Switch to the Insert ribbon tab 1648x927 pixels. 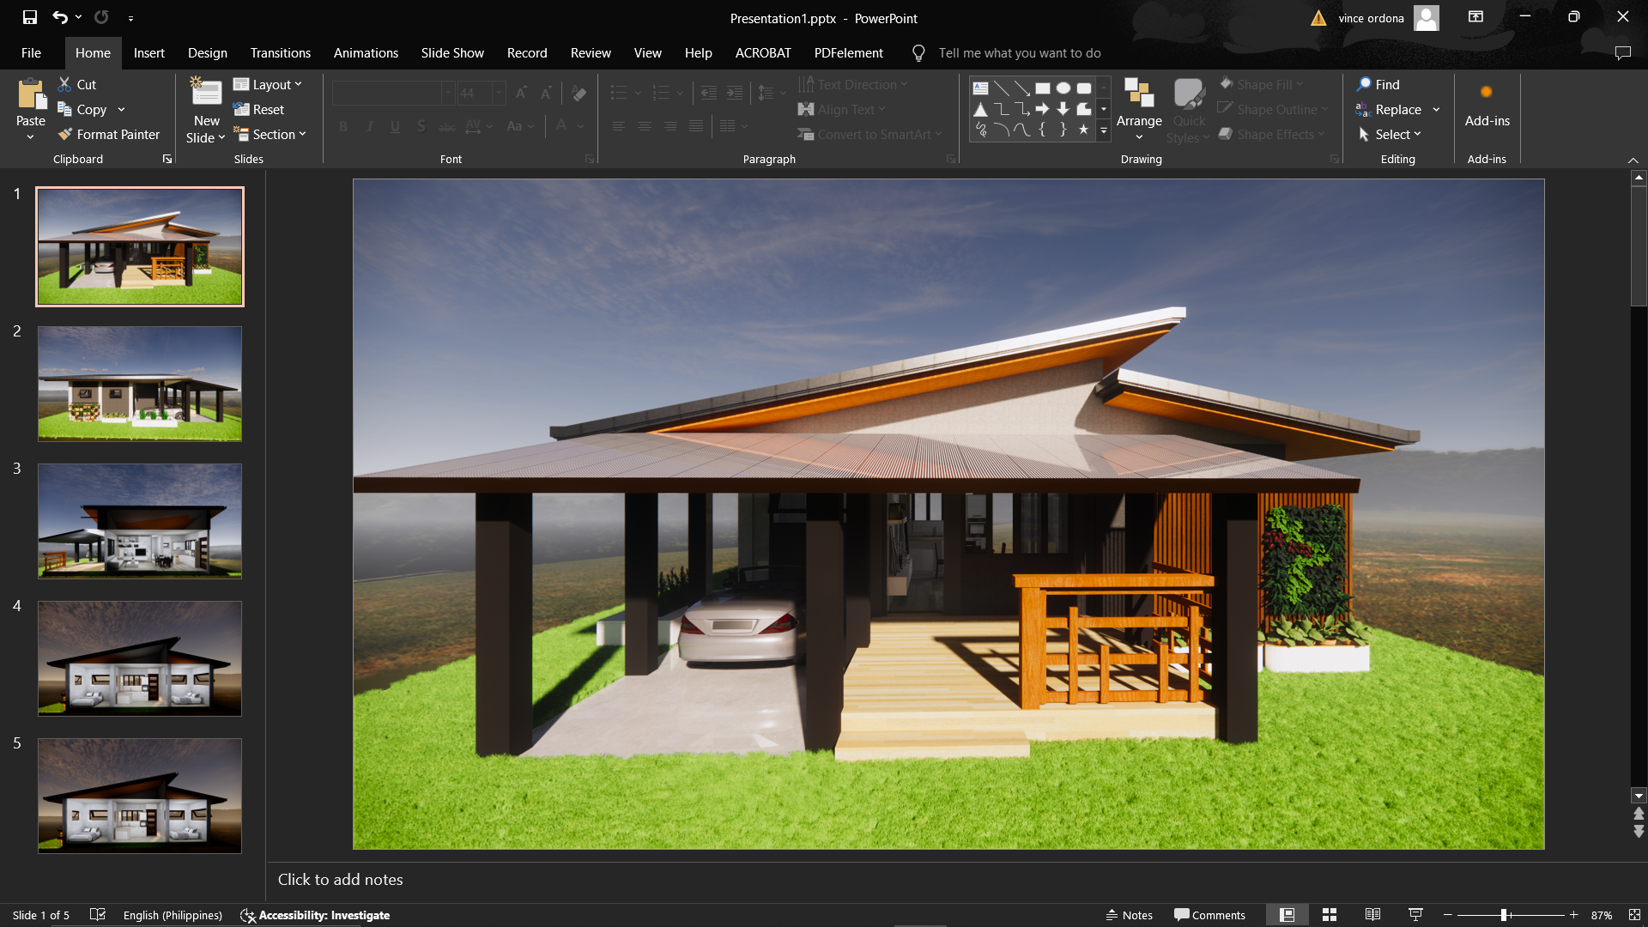click(149, 52)
